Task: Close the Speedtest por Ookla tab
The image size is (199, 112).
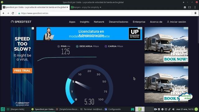Action: pyautogui.click(x=67, y=7)
